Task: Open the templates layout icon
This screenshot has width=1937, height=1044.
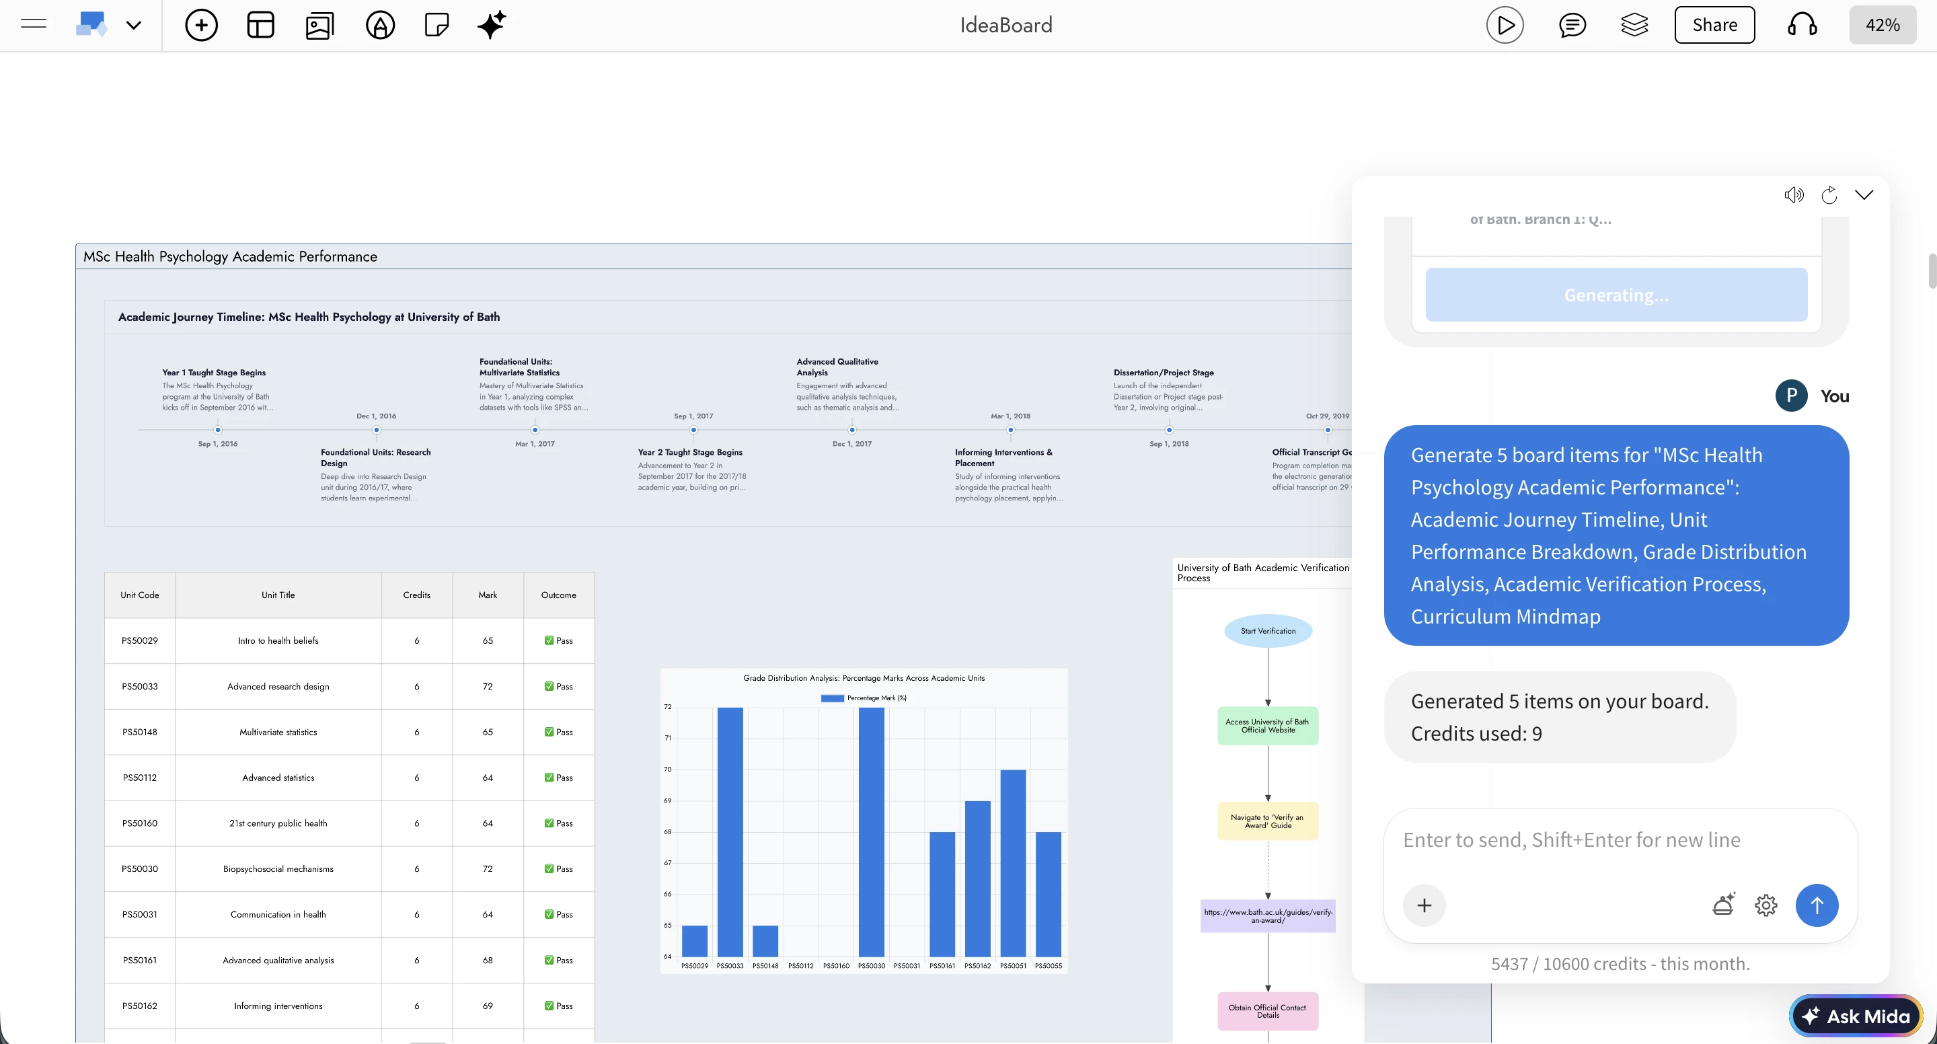Action: [260, 25]
